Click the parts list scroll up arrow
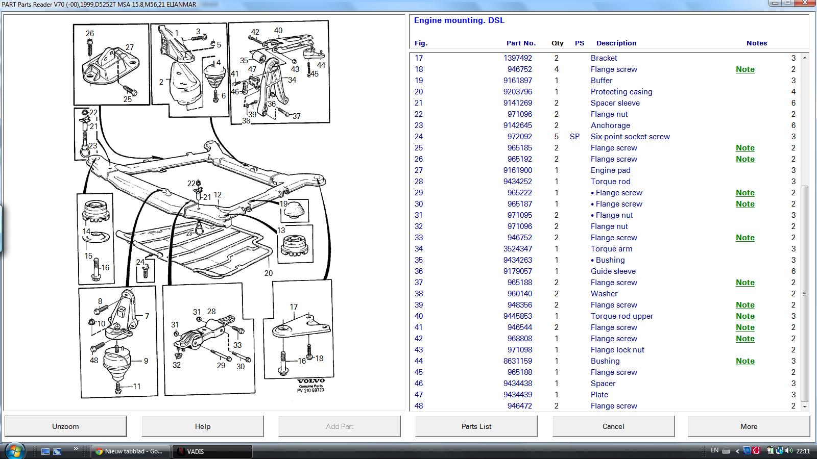The image size is (817, 459). pyautogui.click(x=805, y=58)
